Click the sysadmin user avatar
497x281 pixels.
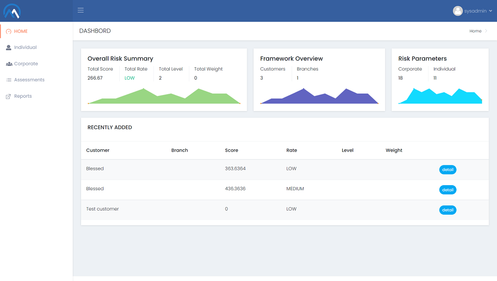tap(457, 11)
